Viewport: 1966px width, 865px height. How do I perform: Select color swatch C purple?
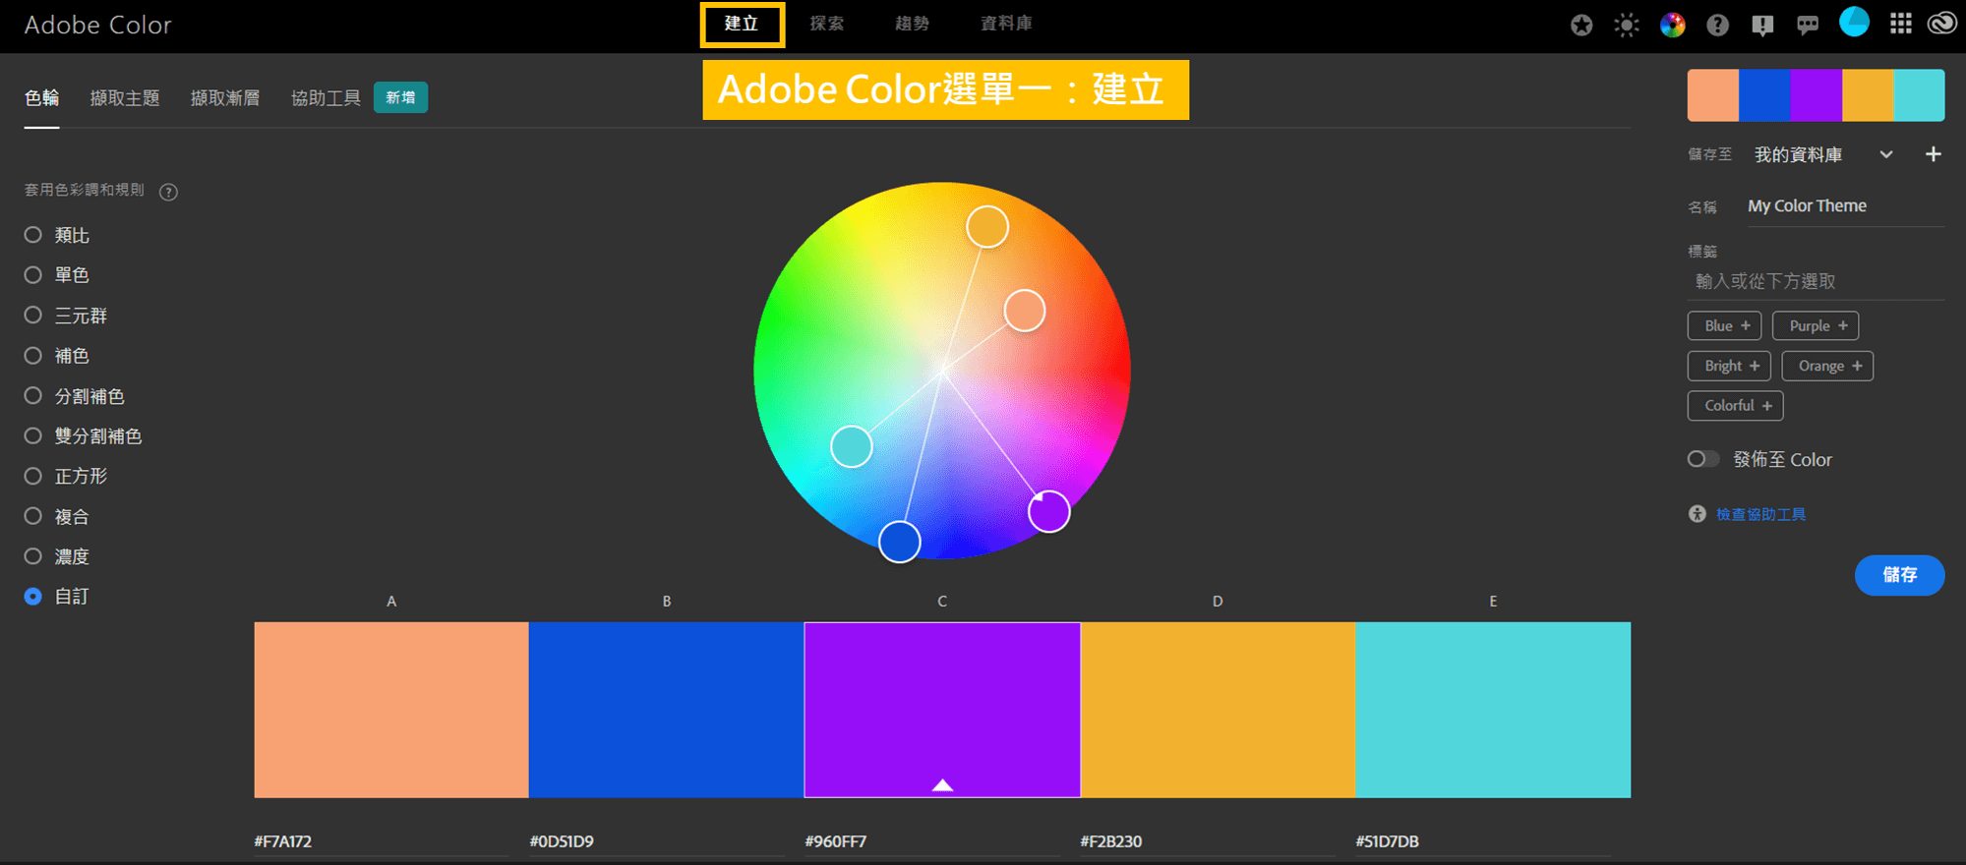tap(942, 710)
